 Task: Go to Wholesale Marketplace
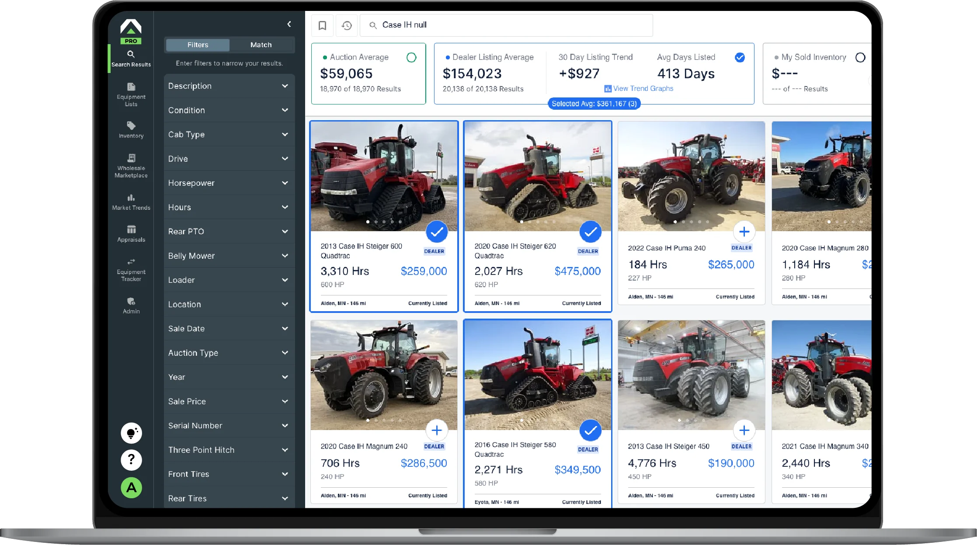[x=131, y=166]
